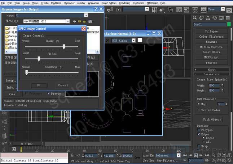Toggle the Wrap checkbox
This screenshot has width=233, height=164.
[199, 146]
